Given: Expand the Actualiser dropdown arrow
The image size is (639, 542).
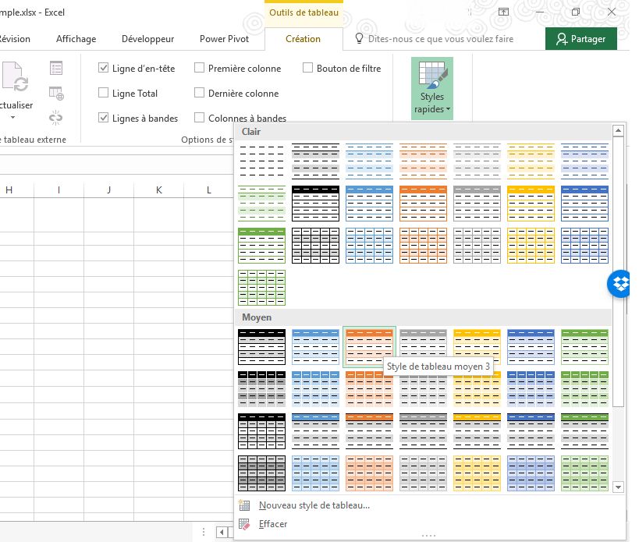Looking at the screenshot, I should click(13, 118).
